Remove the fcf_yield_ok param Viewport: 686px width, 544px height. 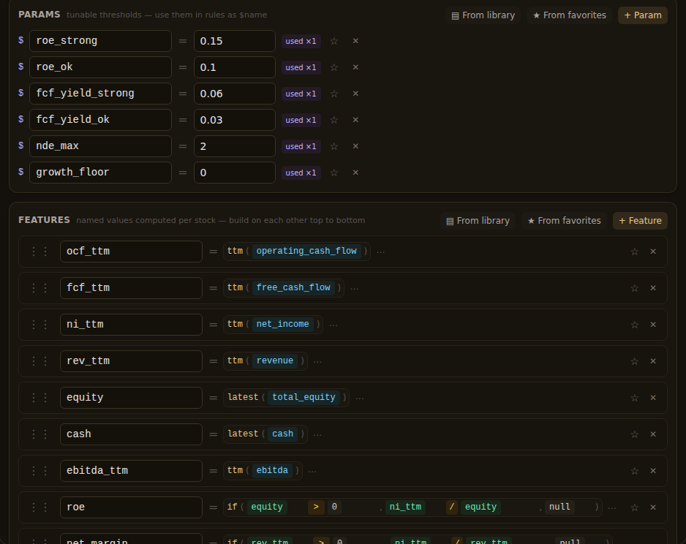pyautogui.click(x=355, y=119)
